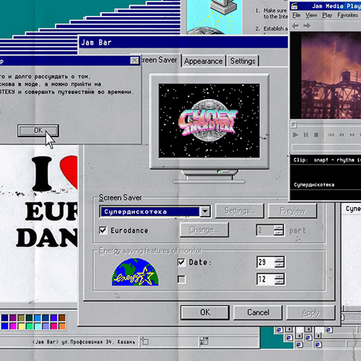Click the computer icon in the top wizard
The width and height of the screenshot is (361, 361).
[224, 7]
